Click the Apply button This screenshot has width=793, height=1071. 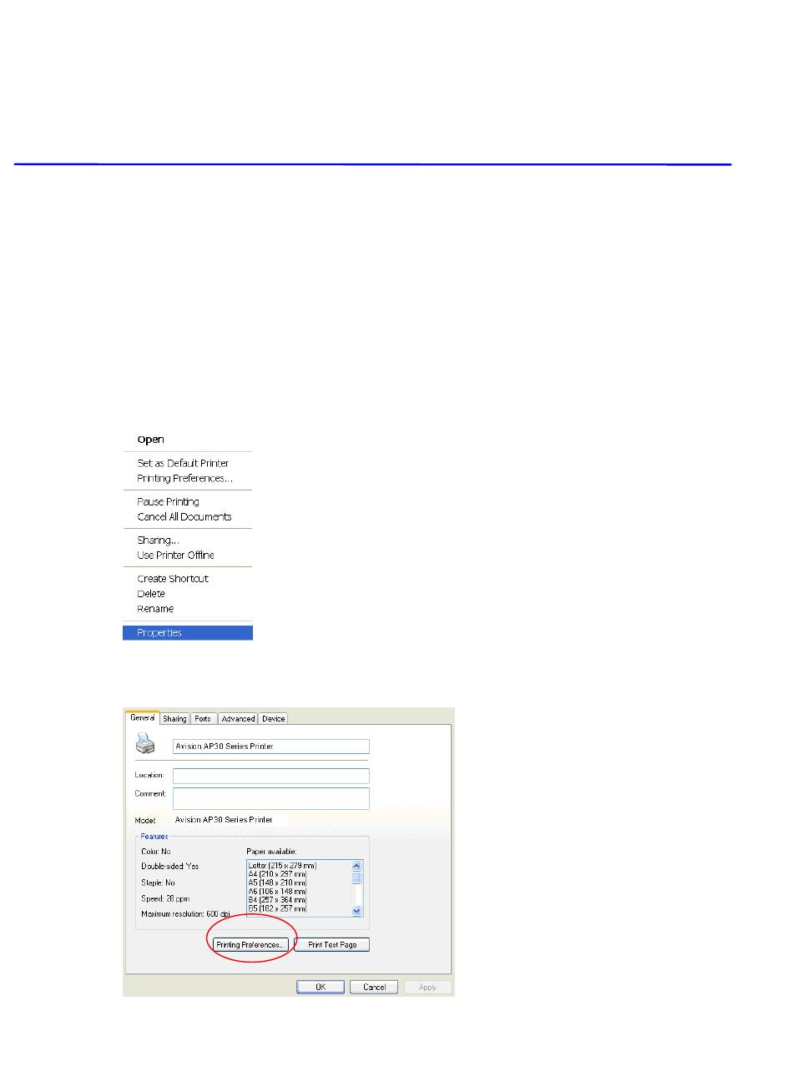pos(427,987)
